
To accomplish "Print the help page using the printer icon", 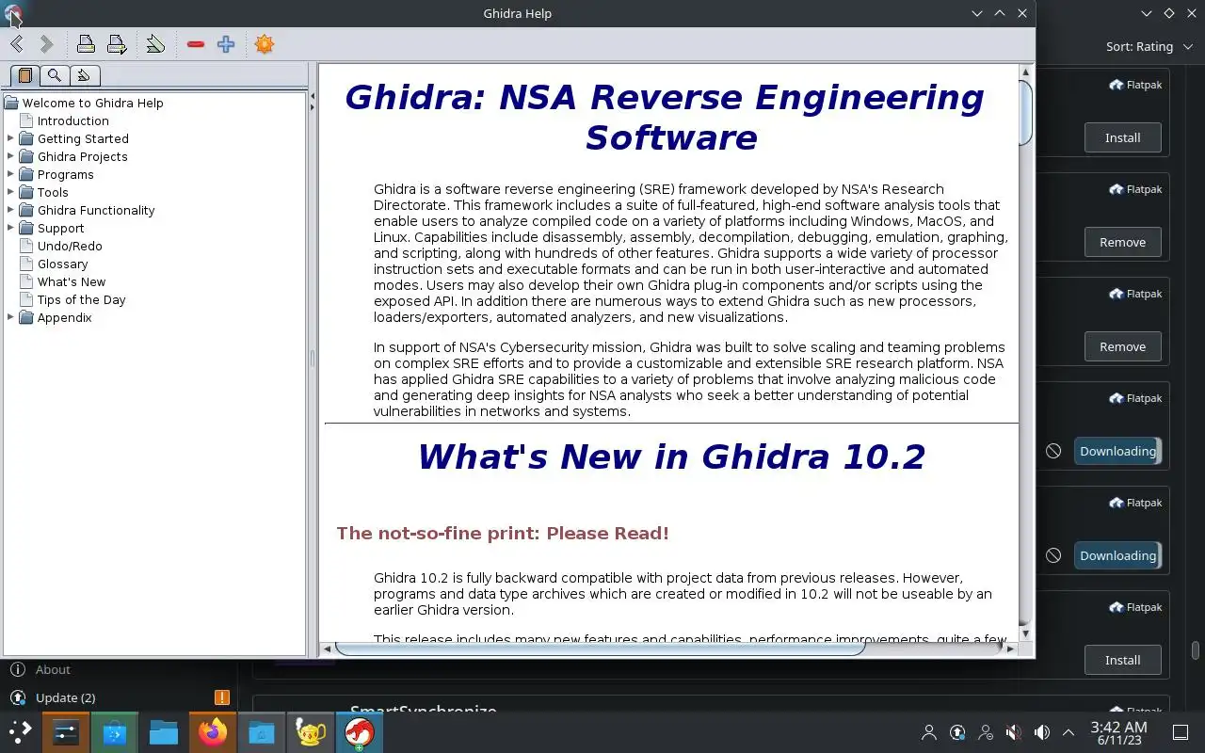I will coord(86,44).
